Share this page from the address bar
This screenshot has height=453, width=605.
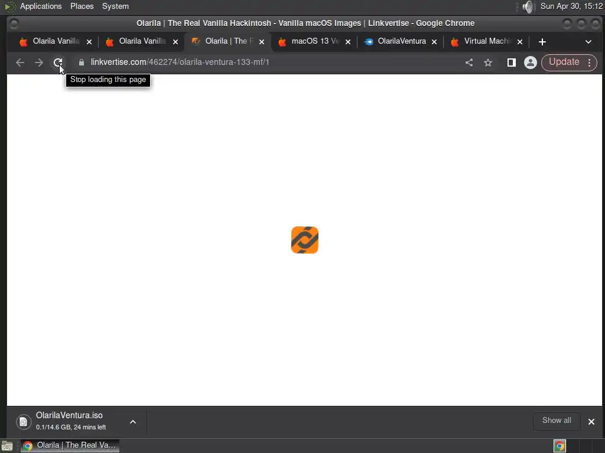469,63
